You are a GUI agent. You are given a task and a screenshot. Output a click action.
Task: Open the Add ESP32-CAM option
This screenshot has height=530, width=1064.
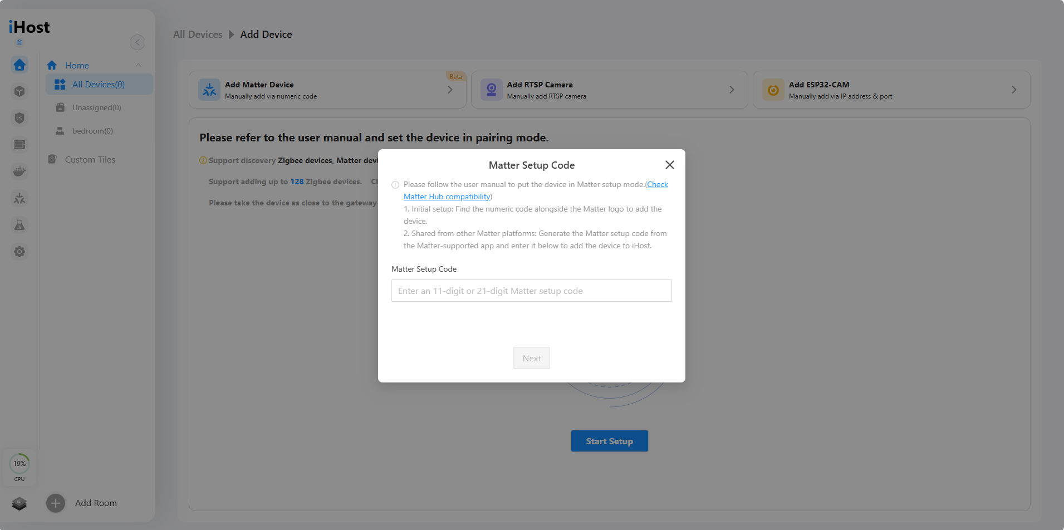pos(890,89)
